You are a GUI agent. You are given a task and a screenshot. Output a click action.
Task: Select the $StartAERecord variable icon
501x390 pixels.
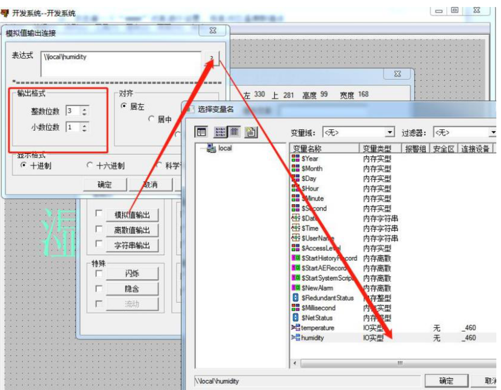[296, 268]
